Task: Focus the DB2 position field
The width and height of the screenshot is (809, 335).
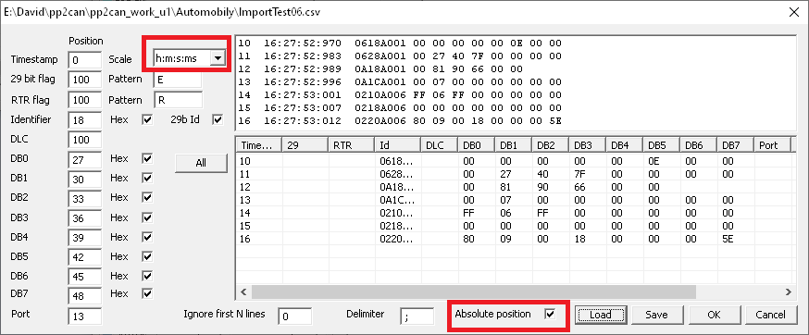Action: [84, 199]
